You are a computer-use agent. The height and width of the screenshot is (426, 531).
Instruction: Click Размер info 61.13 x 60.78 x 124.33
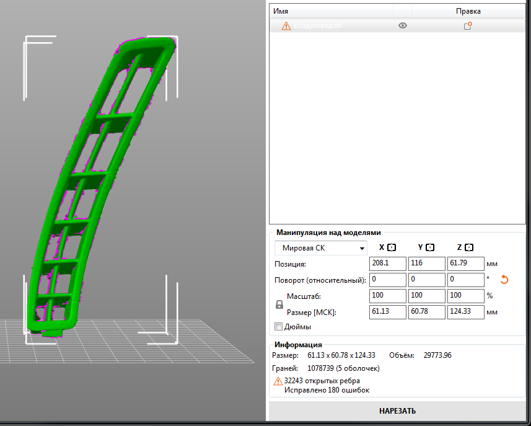click(341, 355)
